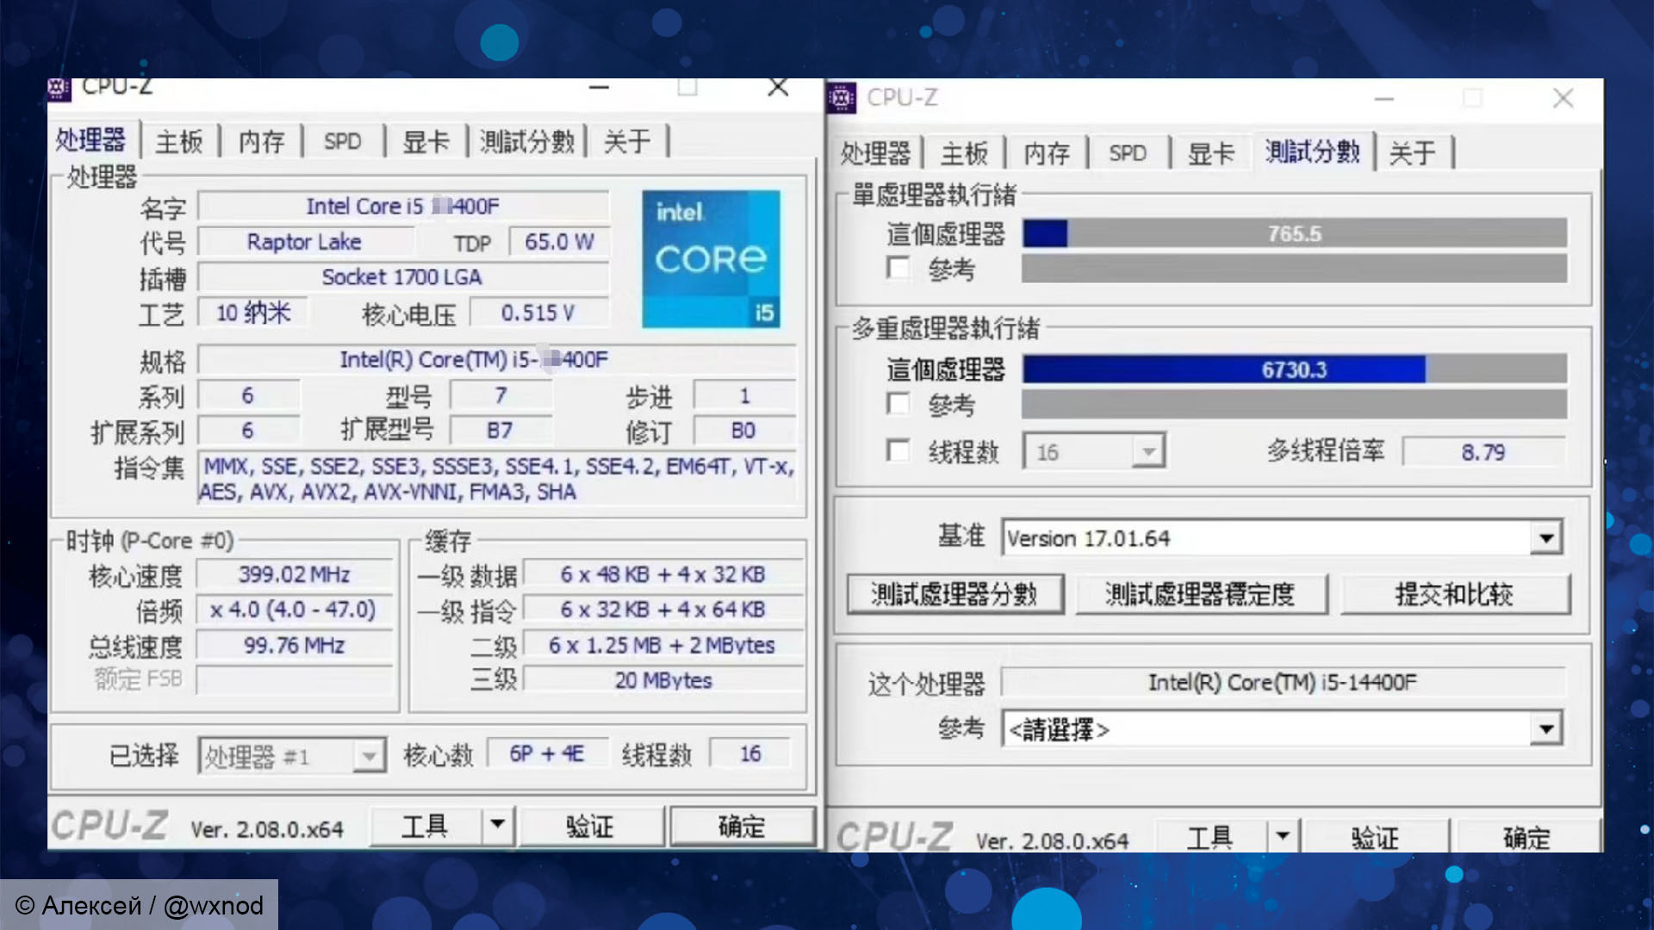
Task: Click the 提交和比较 button
Action: click(1455, 594)
